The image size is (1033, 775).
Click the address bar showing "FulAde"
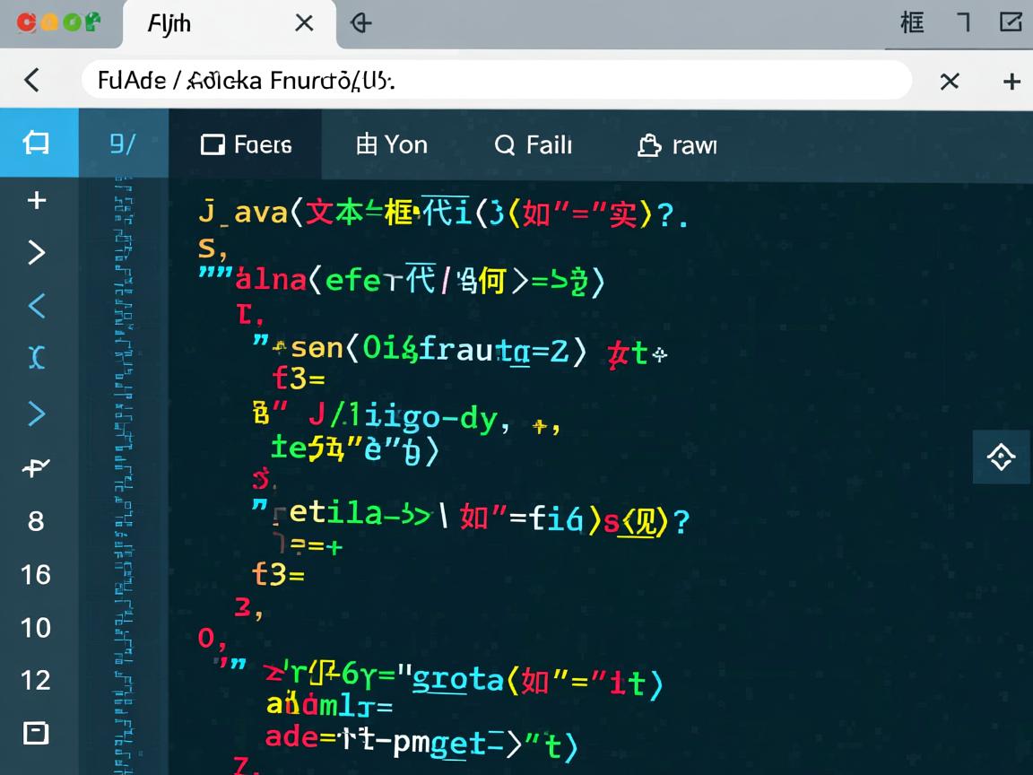(495, 81)
